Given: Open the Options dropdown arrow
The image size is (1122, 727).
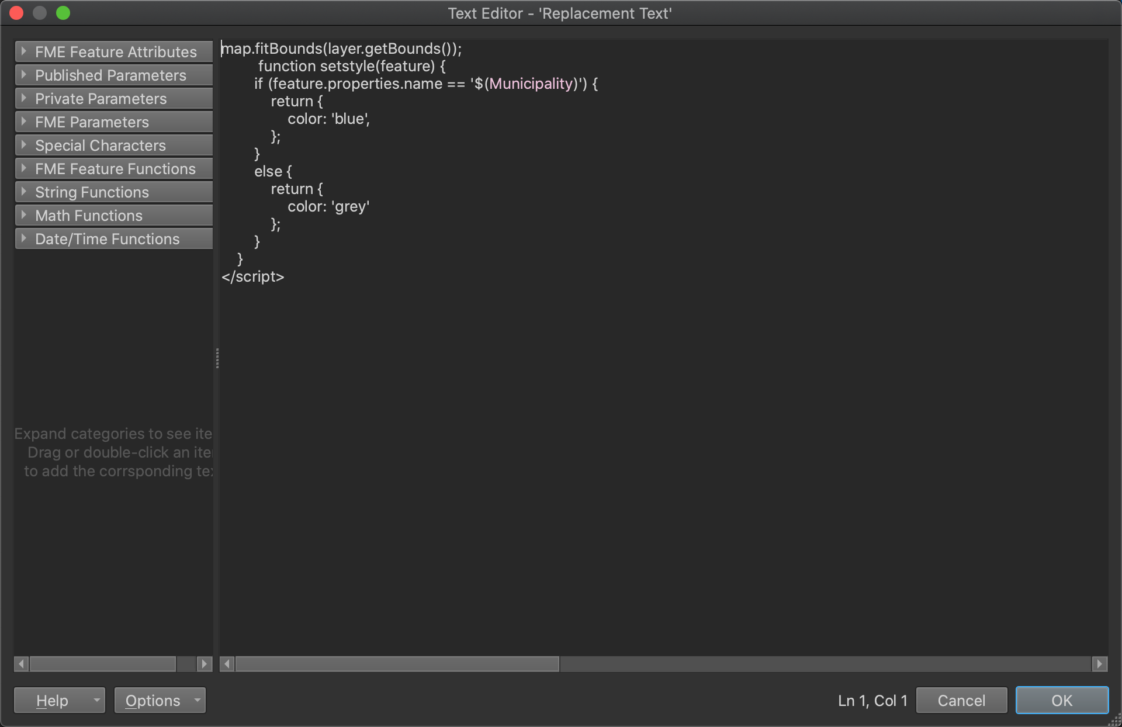Looking at the screenshot, I should coord(198,700).
